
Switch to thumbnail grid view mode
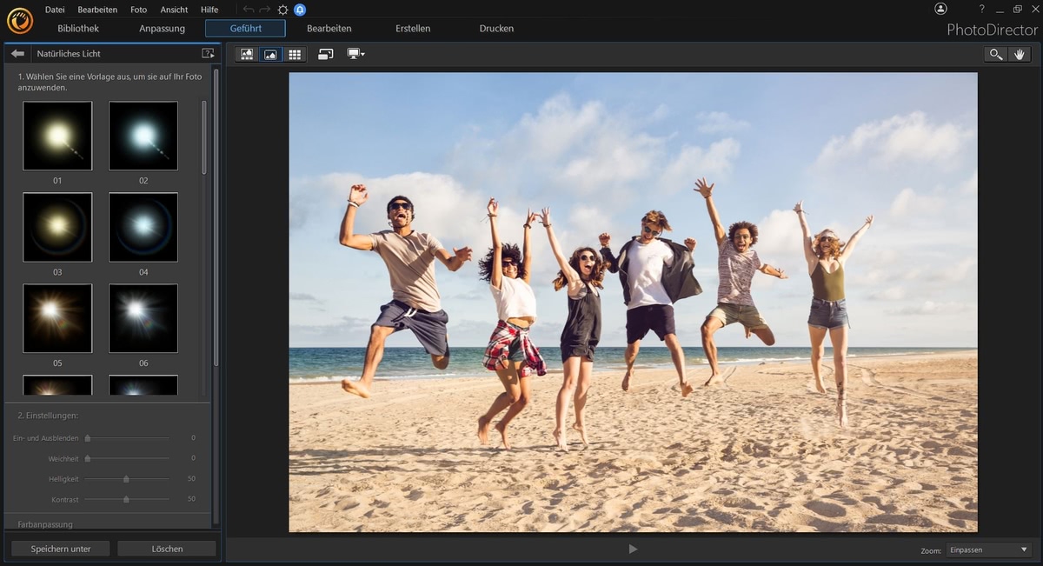tap(295, 54)
